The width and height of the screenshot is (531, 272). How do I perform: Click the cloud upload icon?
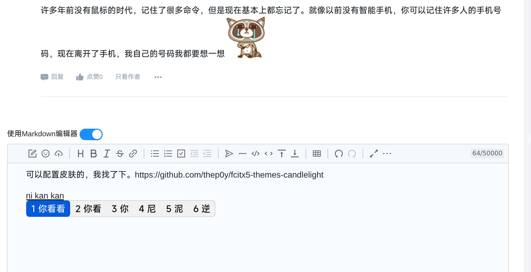click(59, 154)
